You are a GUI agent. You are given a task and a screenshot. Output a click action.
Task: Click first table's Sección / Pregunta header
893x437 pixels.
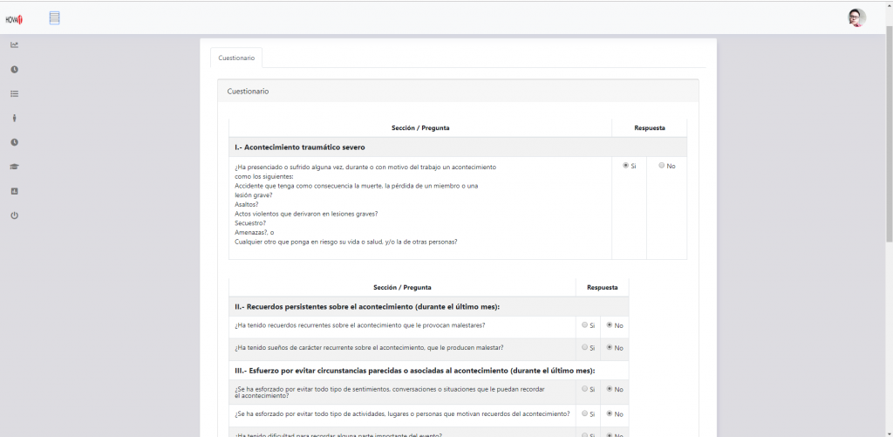tap(420, 128)
